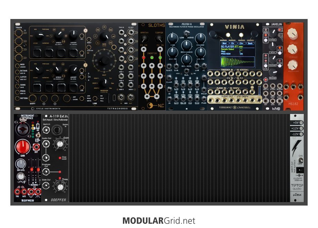Click the Befaco red Gain knob
318x228 pixels.
tap(22, 147)
